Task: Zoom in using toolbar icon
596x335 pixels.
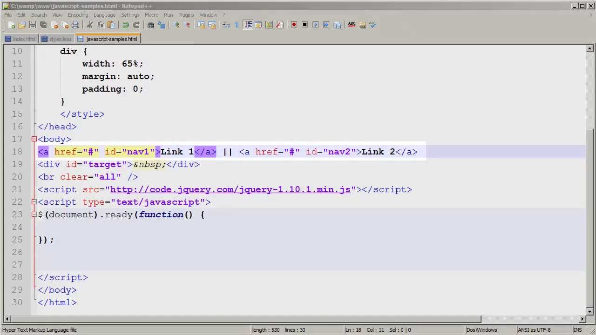Action: coord(176,25)
